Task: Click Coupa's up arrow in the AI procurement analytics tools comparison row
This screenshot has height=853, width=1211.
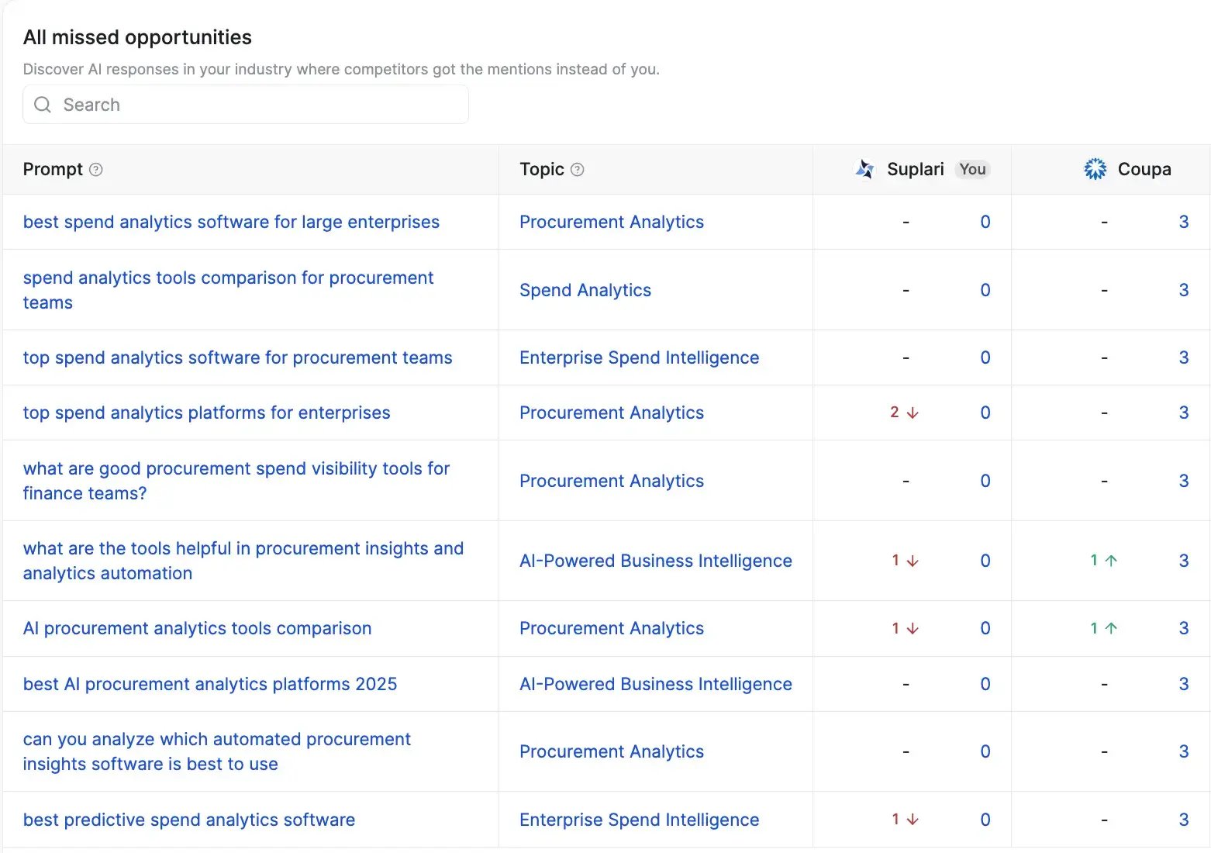Action: click(1111, 629)
